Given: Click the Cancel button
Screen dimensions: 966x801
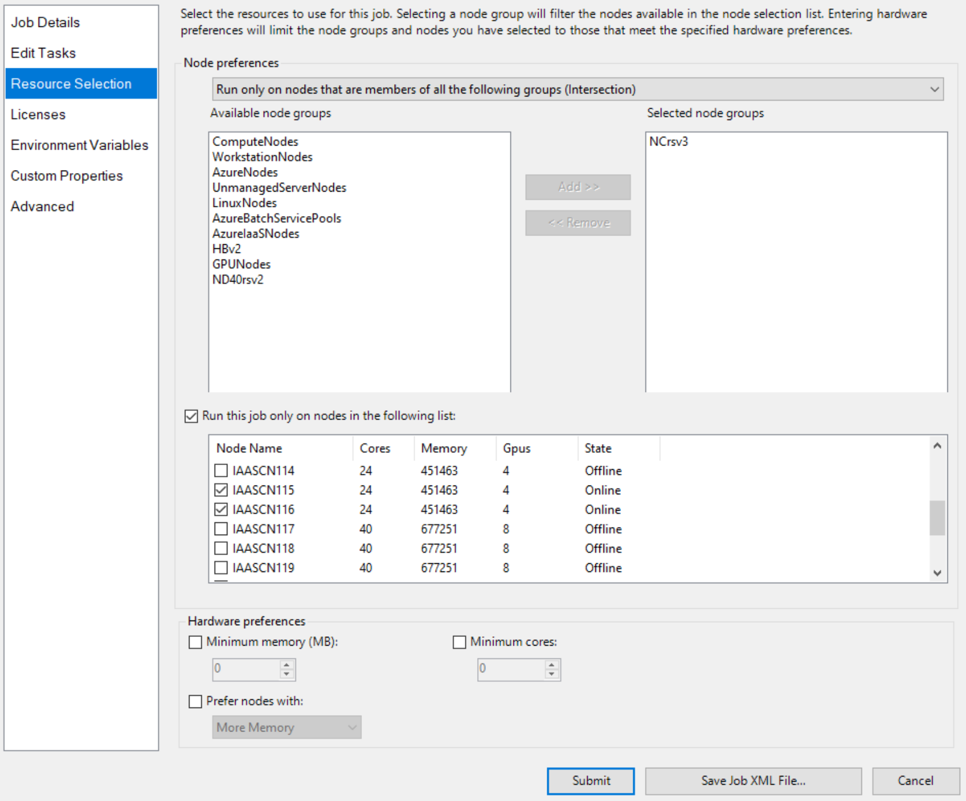Looking at the screenshot, I should click(915, 781).
